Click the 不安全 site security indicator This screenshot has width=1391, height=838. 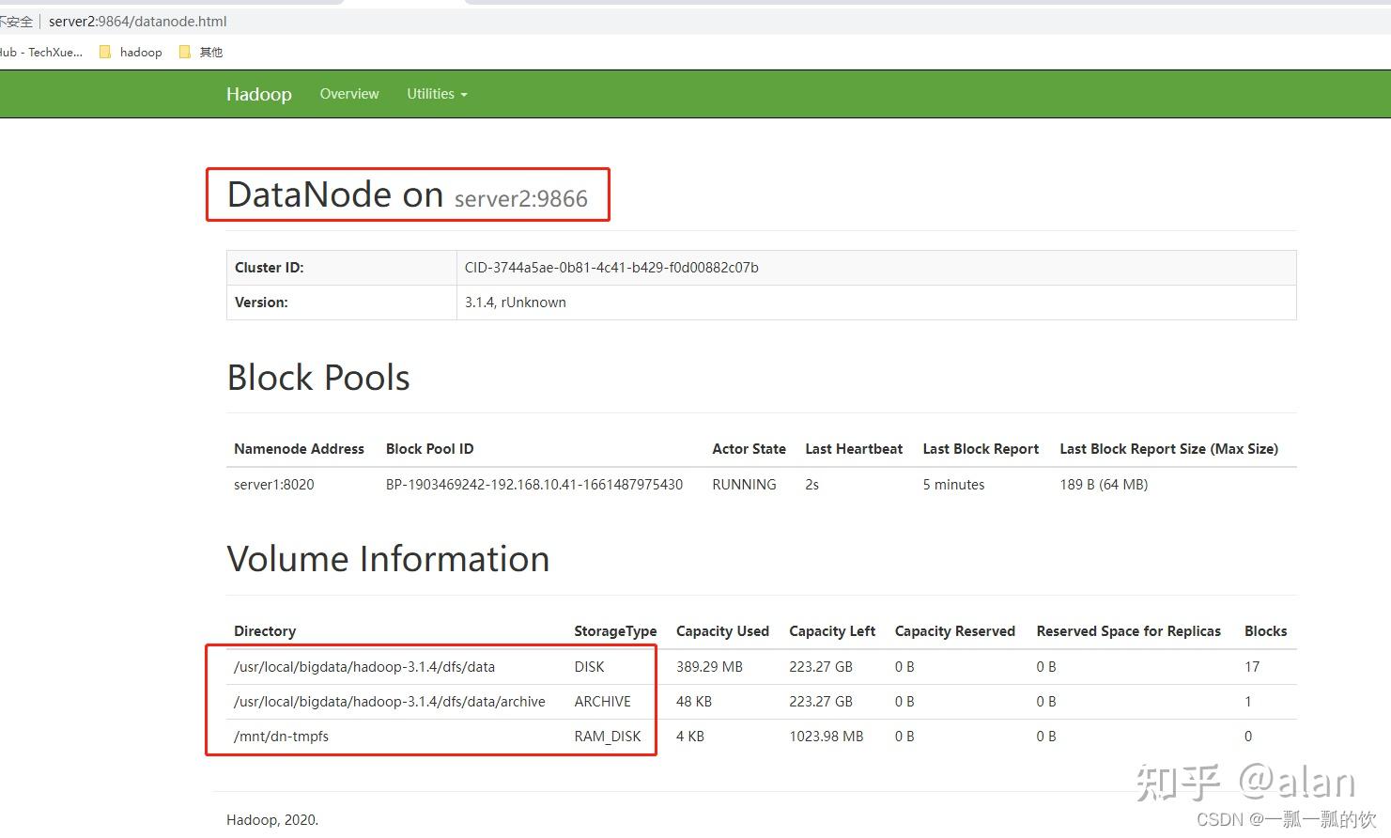16,22
